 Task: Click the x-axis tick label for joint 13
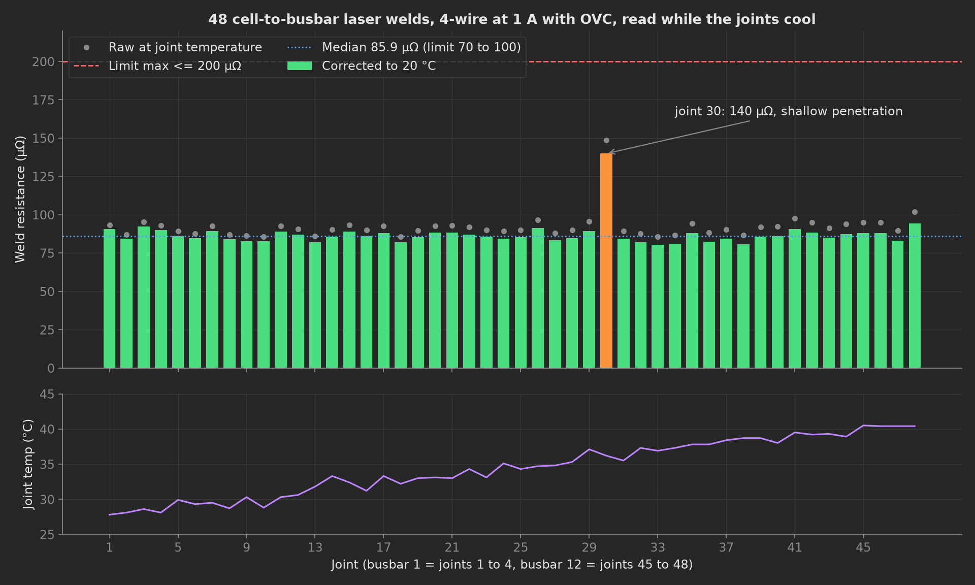tap(315, 547)
